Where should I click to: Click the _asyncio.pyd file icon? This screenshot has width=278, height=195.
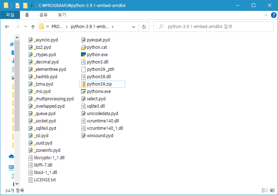coord(30,40)
